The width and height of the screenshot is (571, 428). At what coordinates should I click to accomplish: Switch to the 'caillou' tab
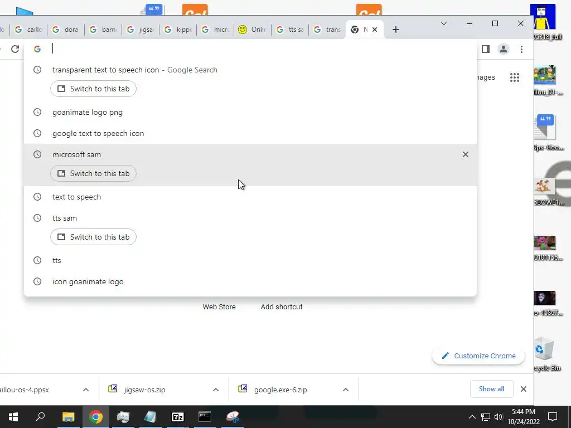(29, 30)
